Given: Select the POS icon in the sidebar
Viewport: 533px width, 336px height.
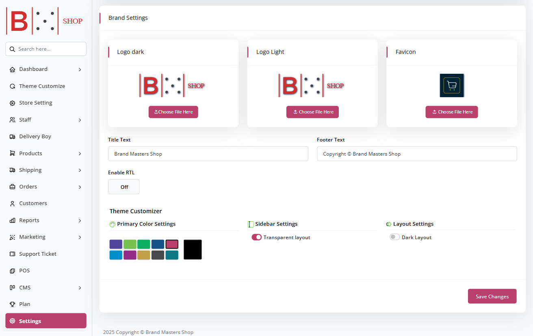Looking at the screenshot, I should coord(12,270).
